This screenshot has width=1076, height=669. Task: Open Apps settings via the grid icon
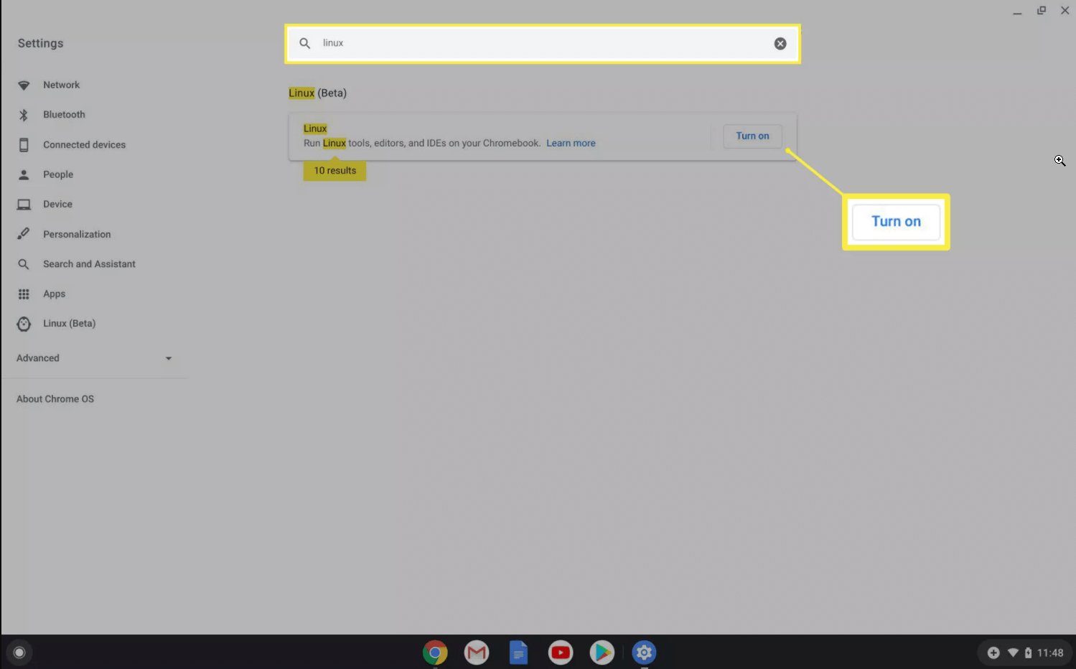tap(24, 294)
